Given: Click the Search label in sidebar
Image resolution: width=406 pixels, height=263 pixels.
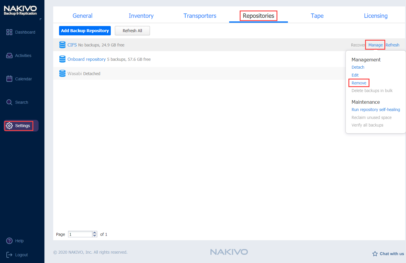Looking at the screenshot, I should tap(22, 102).
